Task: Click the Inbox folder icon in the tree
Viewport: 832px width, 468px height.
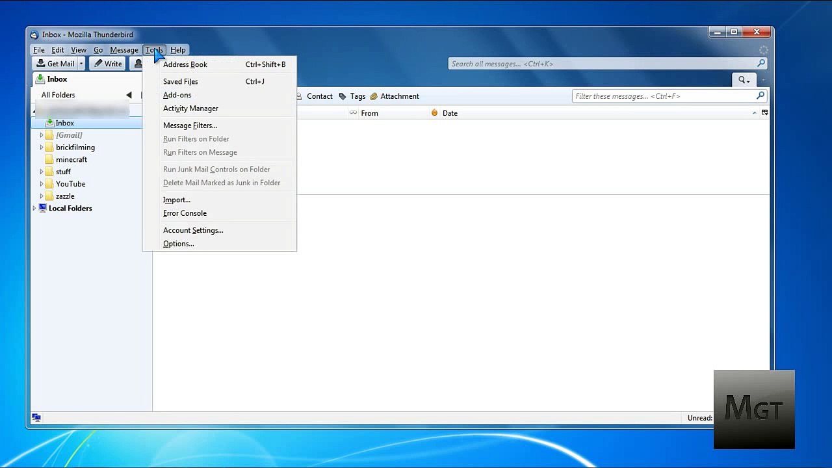Action: (x=49, y=123)
